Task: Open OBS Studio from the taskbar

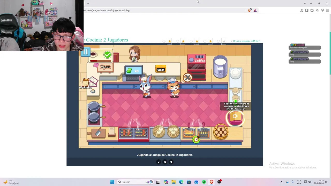Action: pyautogui.click(x=219, y=182)
